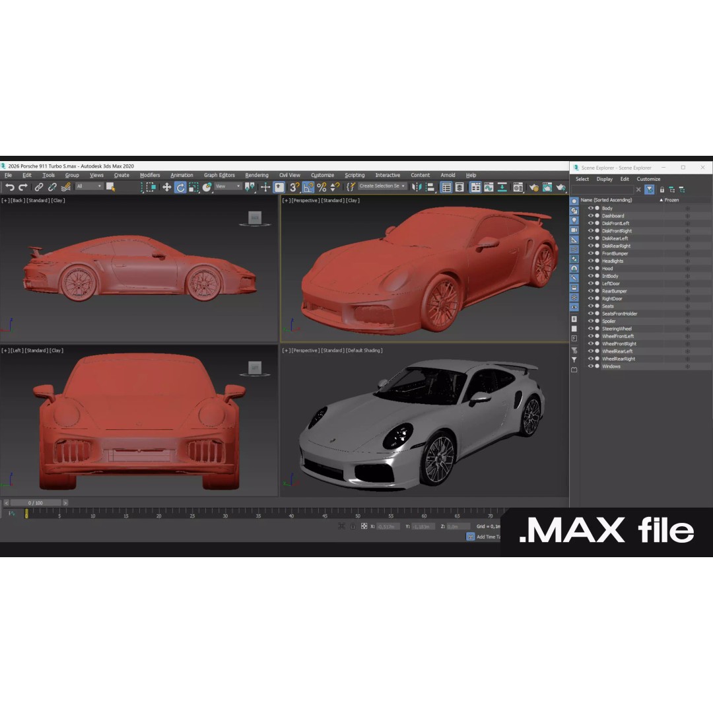Open the Curve Editor icon
The width and height of the screenshot is (713, 713).
click(x=489, y=187)
